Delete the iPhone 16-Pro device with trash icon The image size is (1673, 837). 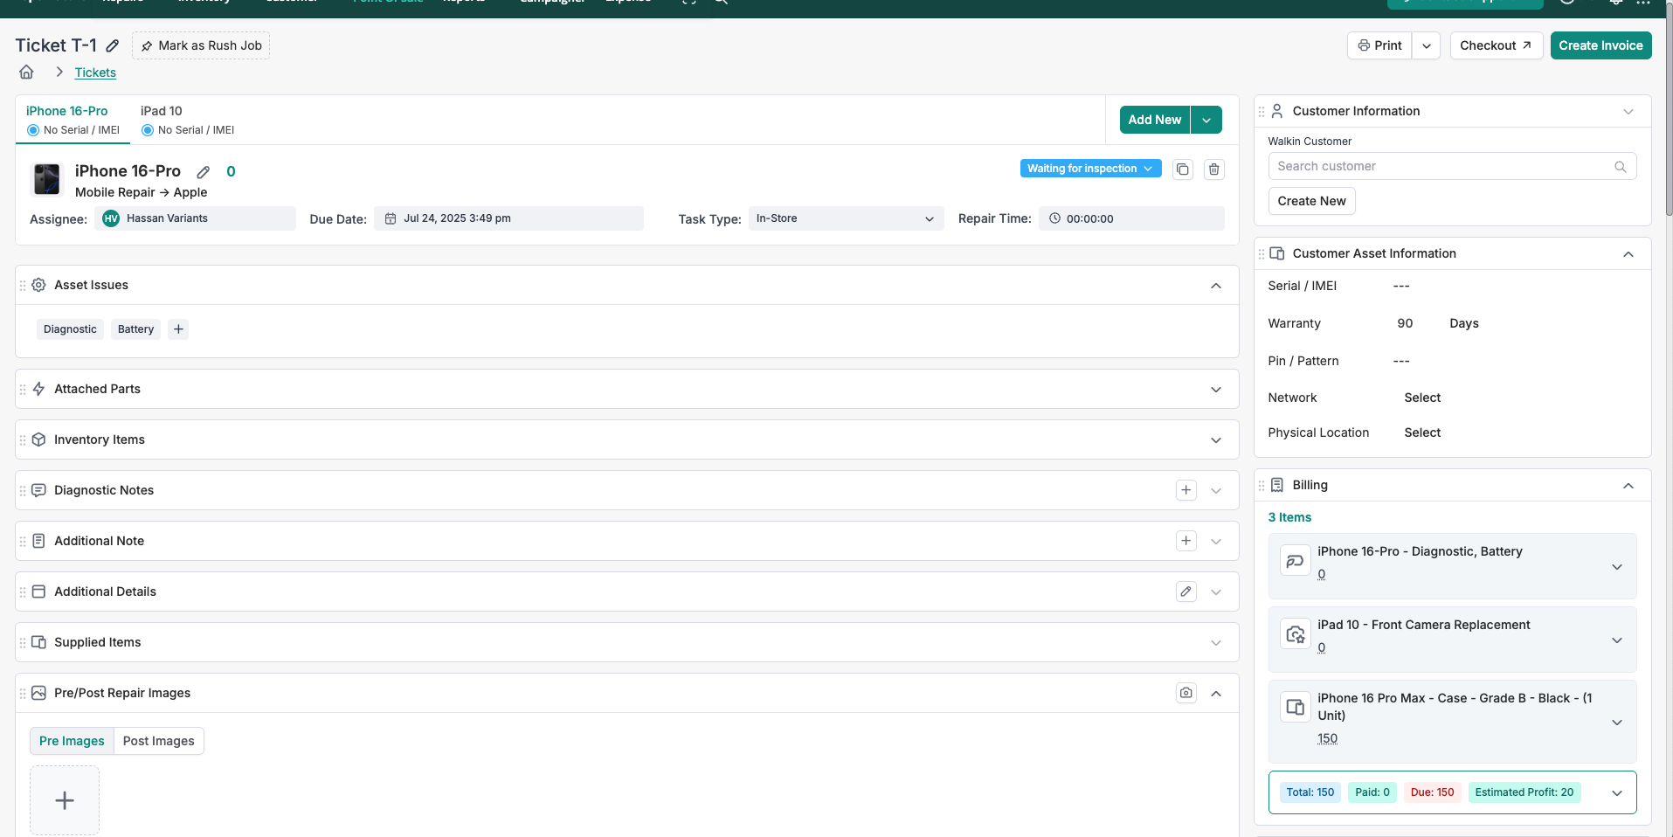tap(1214, 169)
